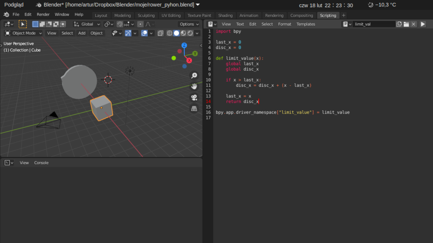Viewport: 433px width, 243px height.
Task: Create new text datablock icon
Action: pos(399,24)
